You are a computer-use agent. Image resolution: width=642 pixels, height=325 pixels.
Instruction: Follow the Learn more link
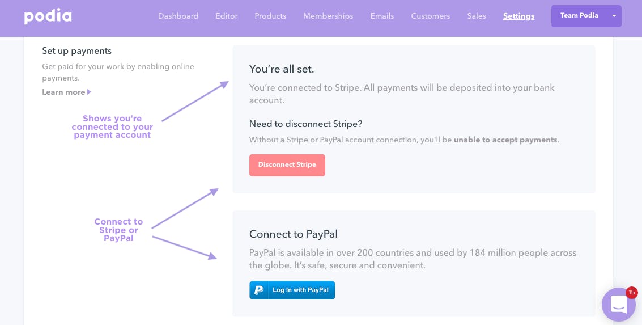pos(63,92)
